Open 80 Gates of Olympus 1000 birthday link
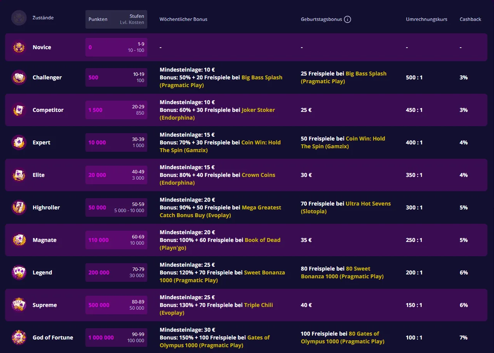This screenshot has height=353, width=494. click(343, 338)
